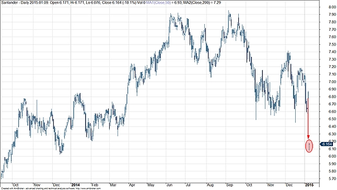Click the 7.90 price axis label
Viewport: 337px width, 190px height.
332,15
